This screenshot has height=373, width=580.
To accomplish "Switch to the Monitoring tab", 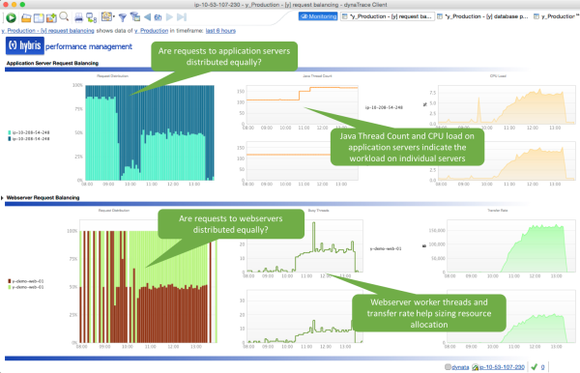I will tap(318, 16).
